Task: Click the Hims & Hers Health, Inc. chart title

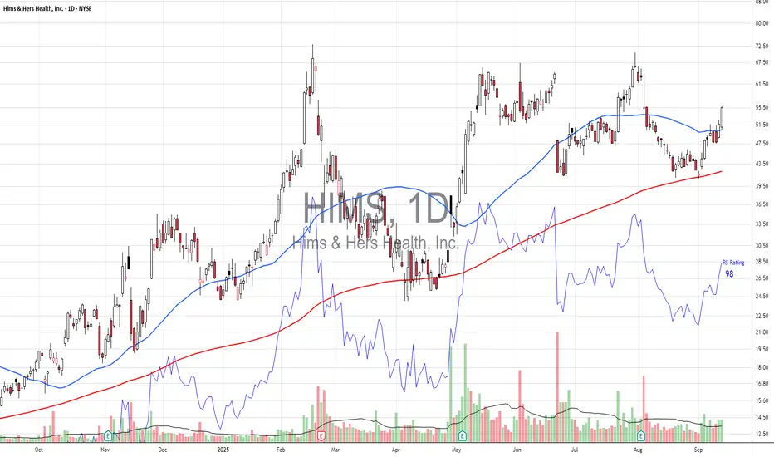Action: 47,8
